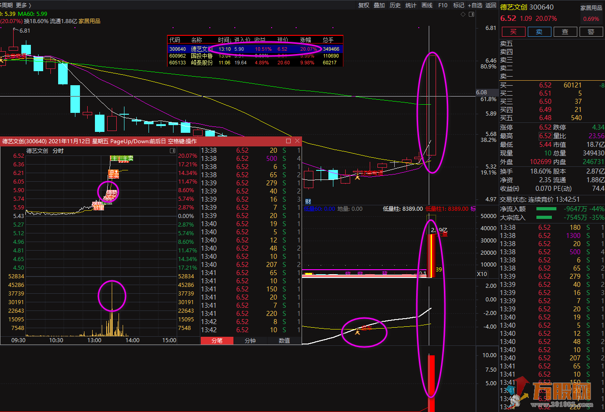Click the 大宗流入 -7545万 row

[x=552, y=218]
